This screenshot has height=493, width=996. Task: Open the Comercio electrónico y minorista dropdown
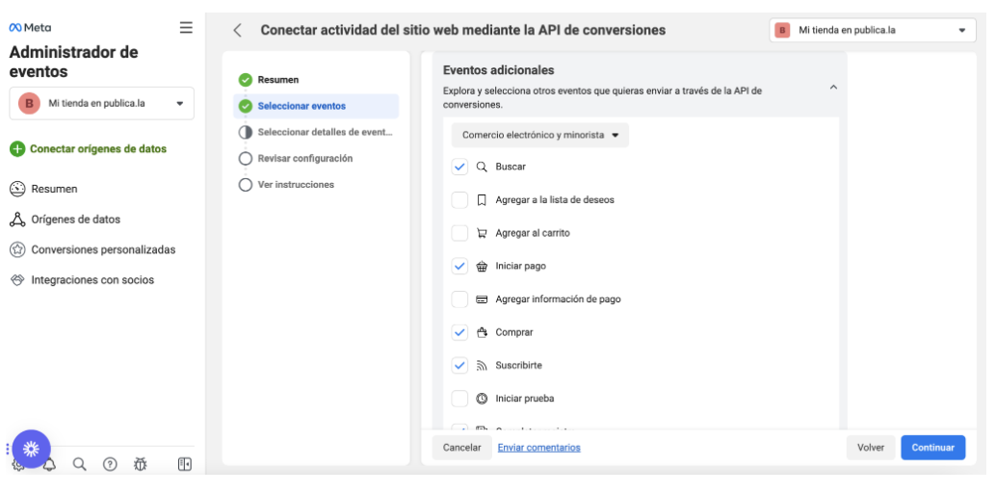[x=540, y=135]
